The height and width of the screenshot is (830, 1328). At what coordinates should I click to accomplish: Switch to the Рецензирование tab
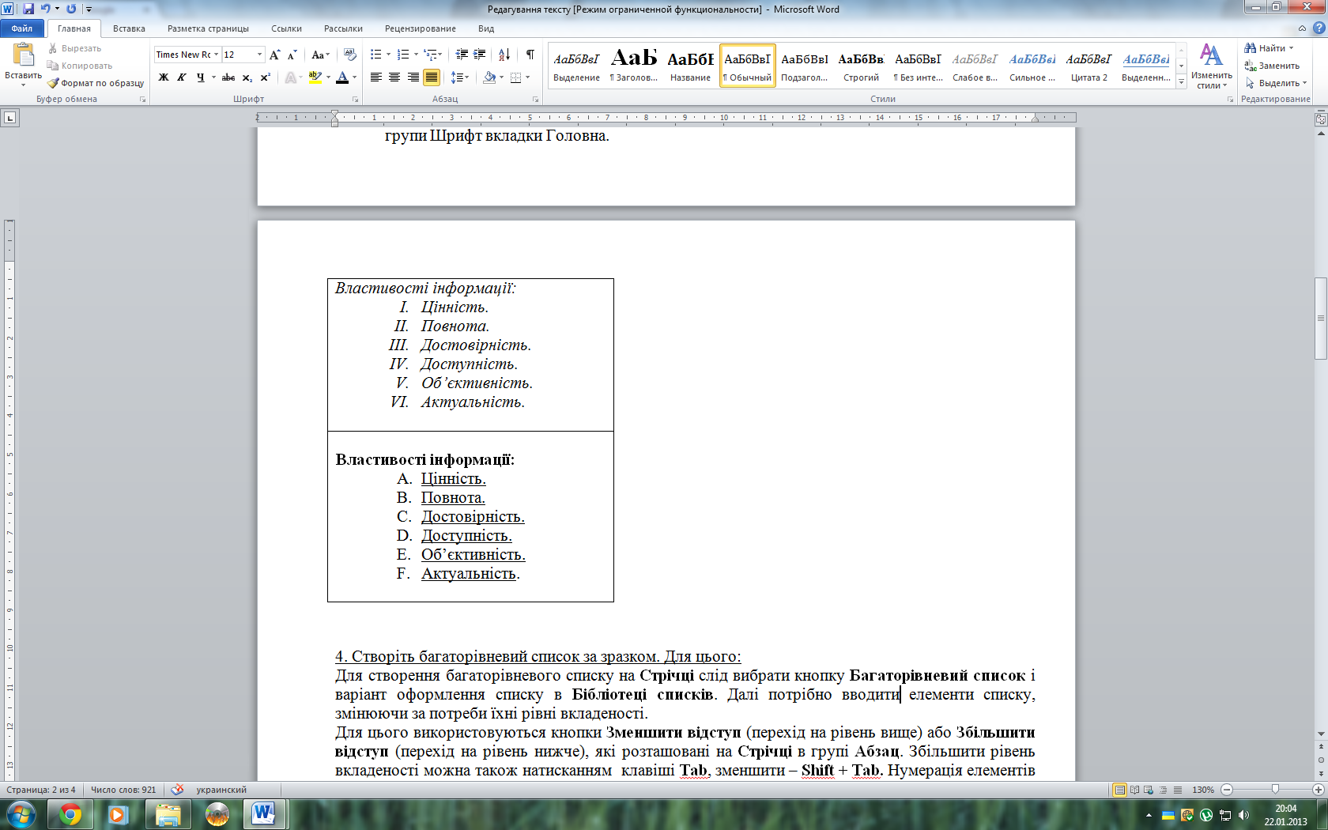click(x=421, y=28)
